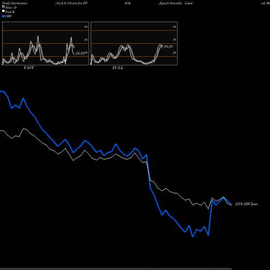Click the '(14,3,3) Charts for EP' text

coord(71,3)
